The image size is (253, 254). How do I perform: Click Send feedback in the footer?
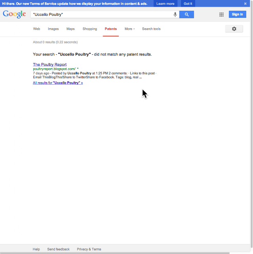coord(58,249)
